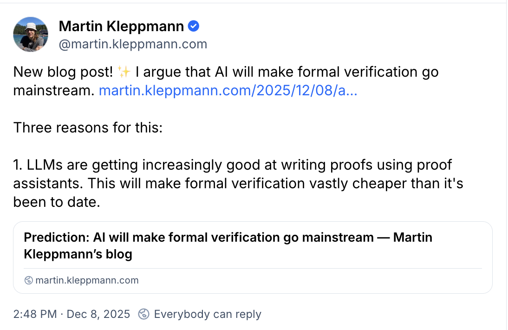Click the globe icon inside the link card
Image resolution: width=508 pixels, height=330 pixels.
click(x=29, y=280)
